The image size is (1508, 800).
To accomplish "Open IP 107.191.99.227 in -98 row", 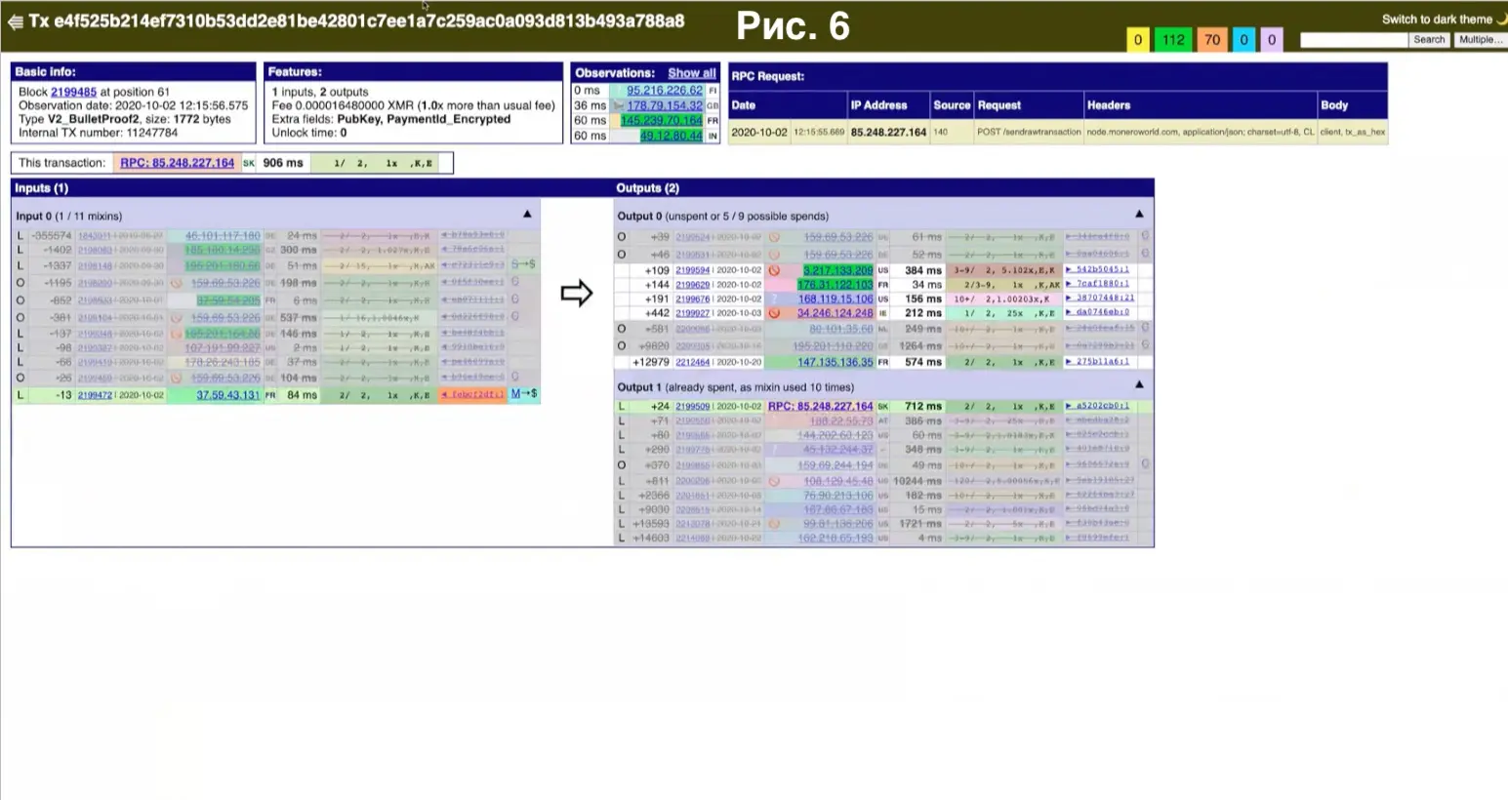I will click(223, 347).
